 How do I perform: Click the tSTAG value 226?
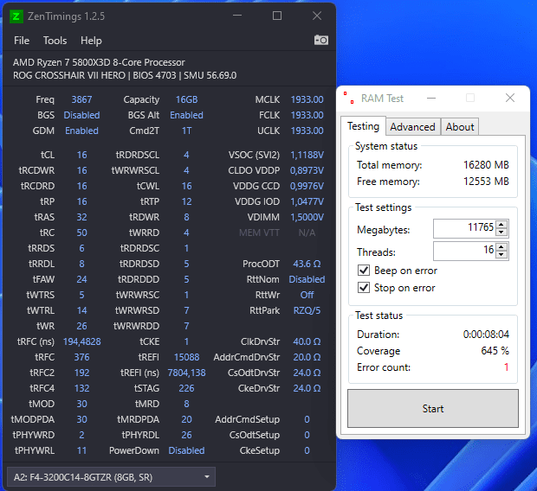186,388
